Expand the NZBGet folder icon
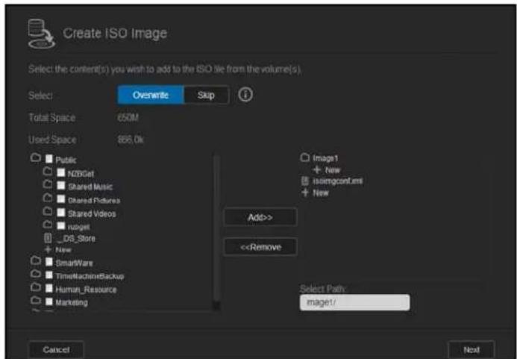517x359 pixels. (x=48, y=171)
